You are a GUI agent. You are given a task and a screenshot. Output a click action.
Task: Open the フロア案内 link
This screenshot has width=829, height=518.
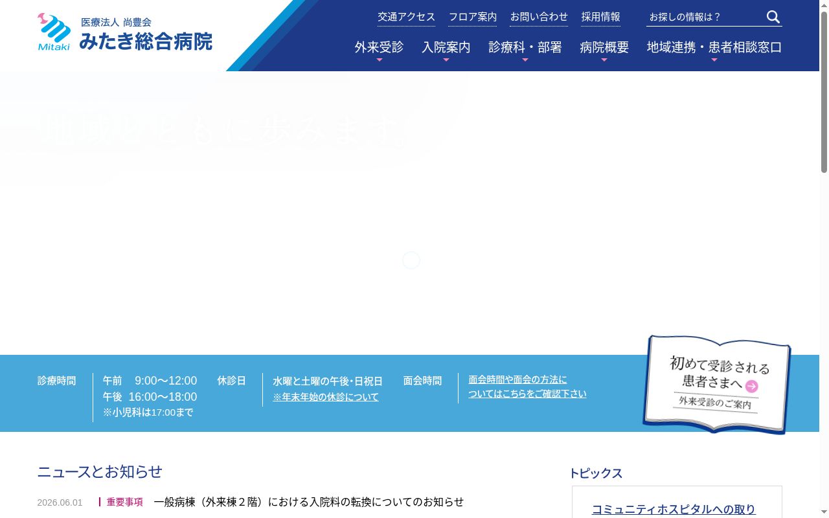(473, 17)
